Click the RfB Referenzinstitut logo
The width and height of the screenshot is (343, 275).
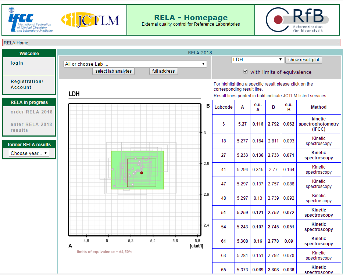click(297, 20)
